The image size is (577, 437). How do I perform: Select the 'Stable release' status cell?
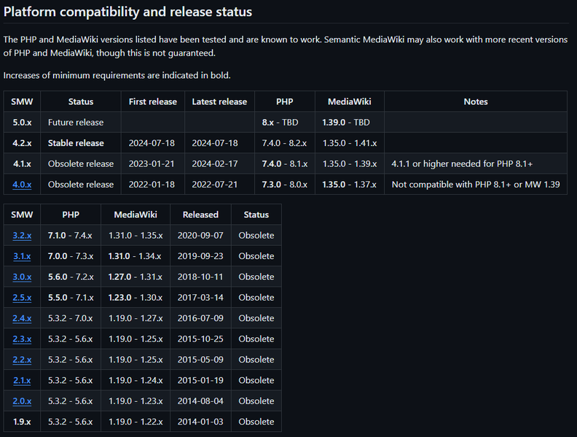[76, 143]
